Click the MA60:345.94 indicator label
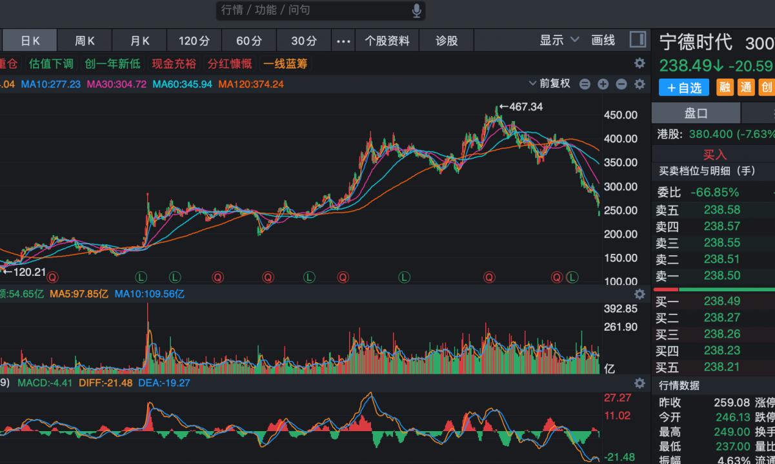Image resolution: width=775 pixels, height=464 pixels. (183, 84)
